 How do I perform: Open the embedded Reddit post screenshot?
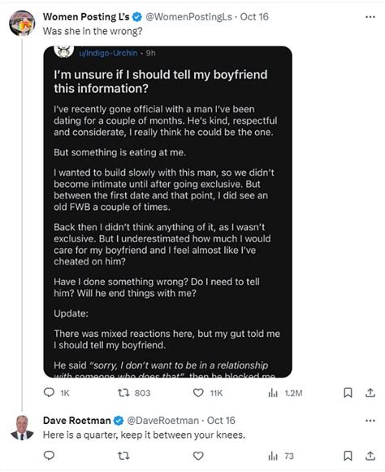167,212
